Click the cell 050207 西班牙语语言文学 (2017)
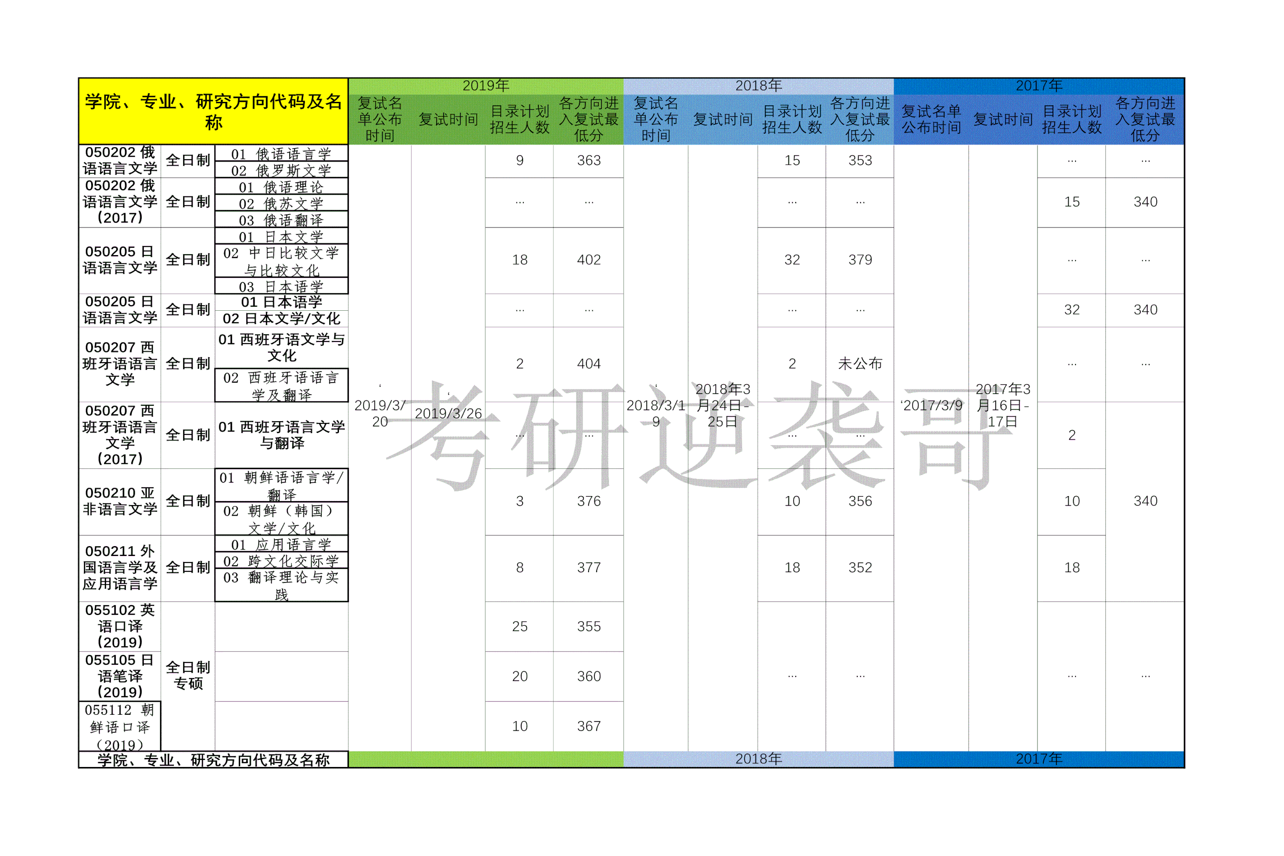Screen dimensions: 1284x856 click(x=120, y=435)
